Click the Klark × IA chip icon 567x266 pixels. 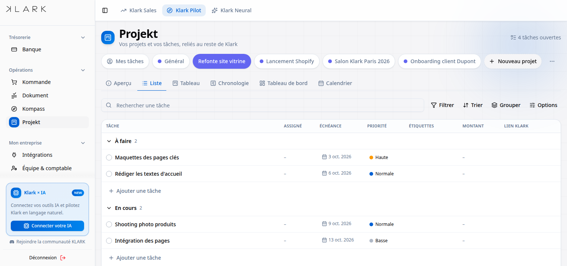16,193
